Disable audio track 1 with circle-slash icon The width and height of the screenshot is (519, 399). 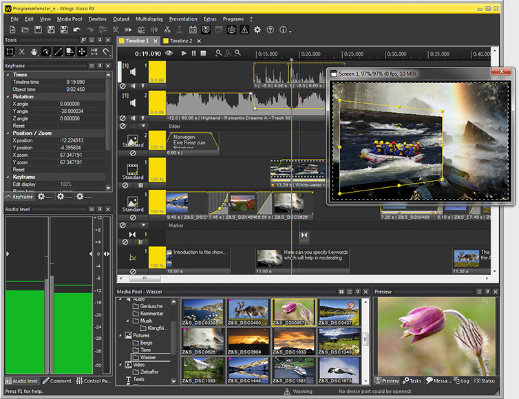point(123,86)
